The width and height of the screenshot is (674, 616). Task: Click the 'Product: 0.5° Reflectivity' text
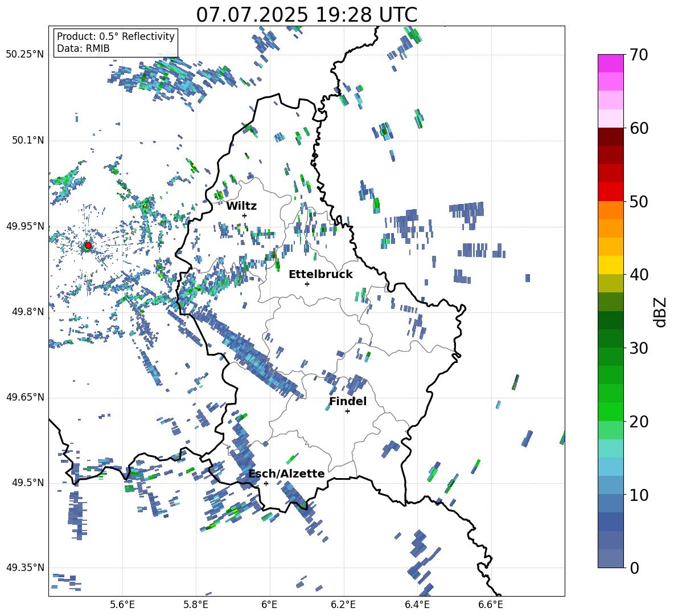116,36
